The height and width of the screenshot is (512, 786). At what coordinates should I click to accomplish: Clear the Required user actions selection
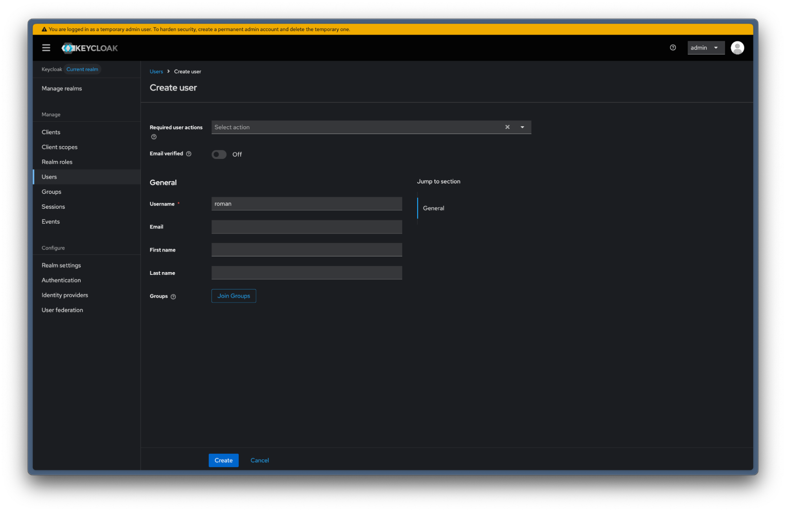(x=507, y=127)
